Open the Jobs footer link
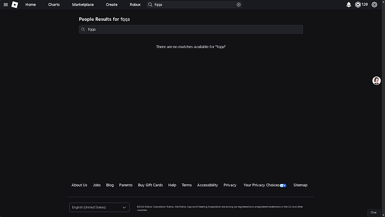385x217 pixels. coord(97,185)
